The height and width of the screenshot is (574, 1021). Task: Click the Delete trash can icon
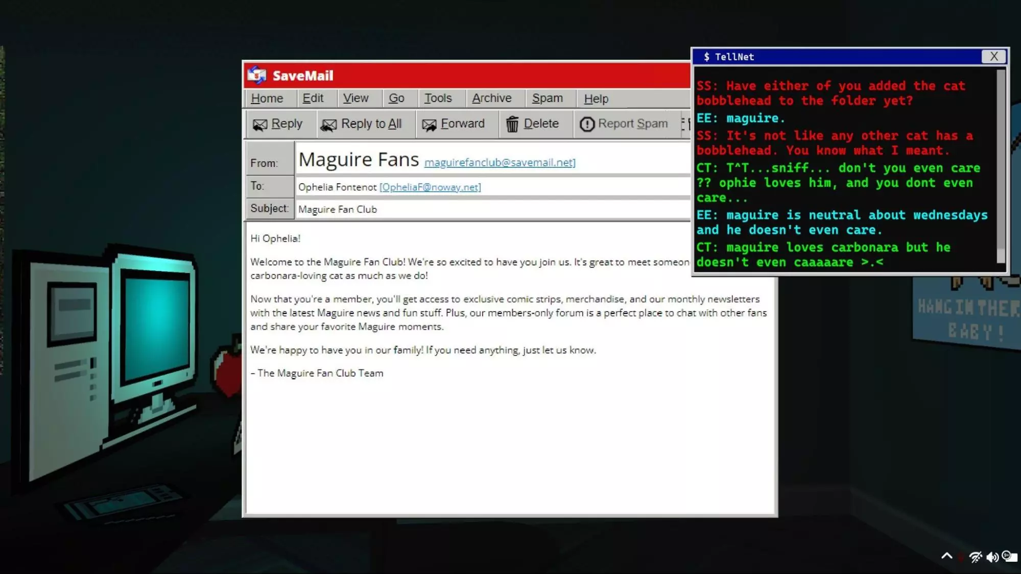(512, 124)
